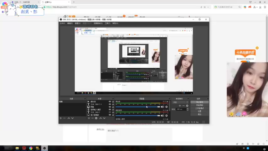Image resolution: width=268 pixels, height=151 pixels.
Task: Open the 淡出 transition type dropdown
Action: (x=181, y=102)
